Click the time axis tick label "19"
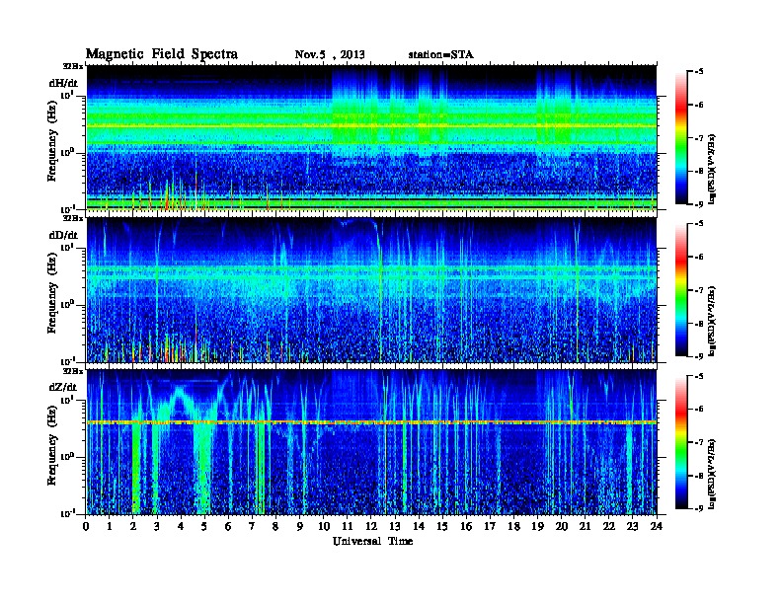The image size is (782, 604). pos(537,526)
